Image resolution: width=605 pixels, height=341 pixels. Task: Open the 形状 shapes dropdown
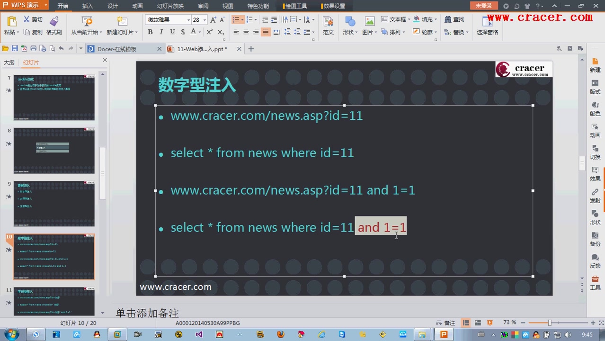click(349, 32)
